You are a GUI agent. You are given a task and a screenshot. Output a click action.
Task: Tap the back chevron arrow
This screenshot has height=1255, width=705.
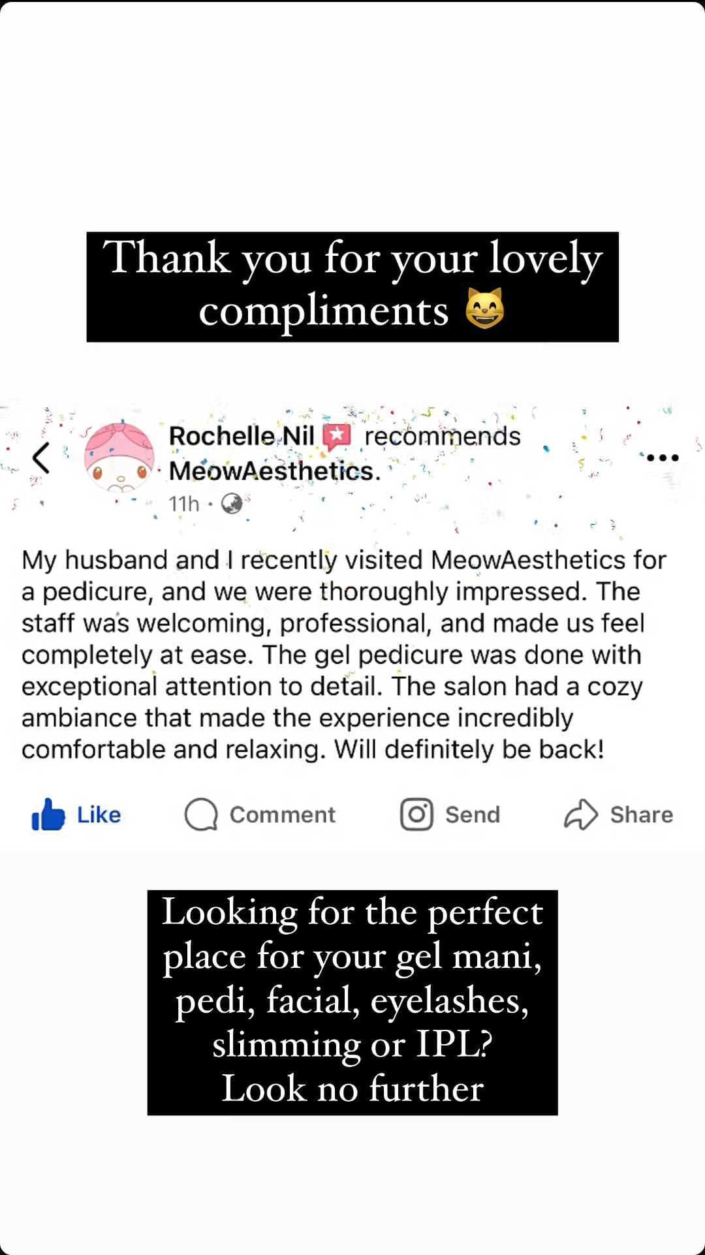[x=41, y=457]
